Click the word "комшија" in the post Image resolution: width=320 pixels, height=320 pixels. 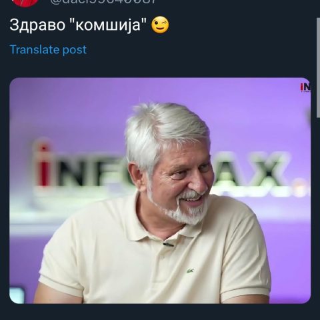coord(109,25)
